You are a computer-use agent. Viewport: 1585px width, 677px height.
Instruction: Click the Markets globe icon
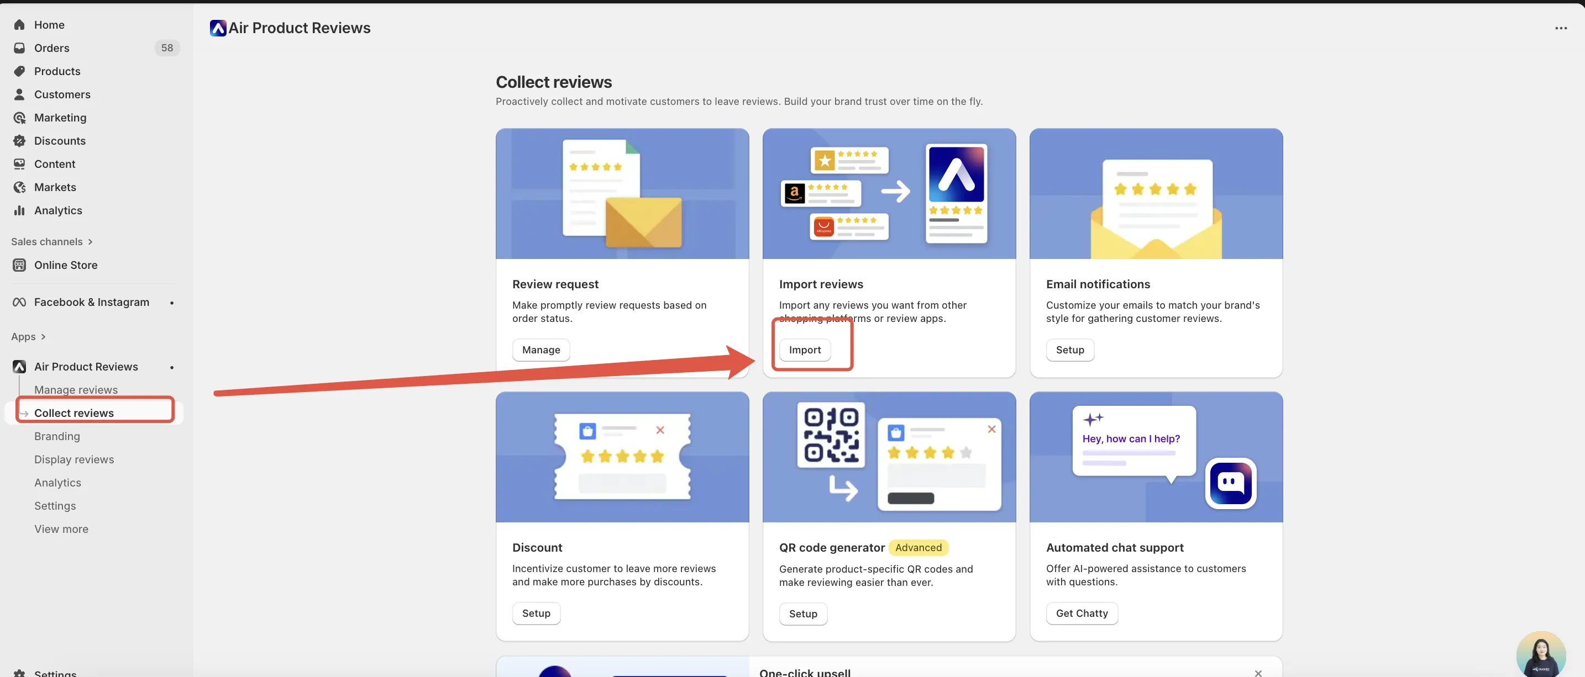click(20, 187)
